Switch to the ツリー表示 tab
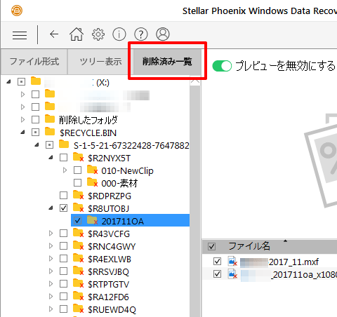The height and width of the screenshot is (317, 337). pos(100,62)
